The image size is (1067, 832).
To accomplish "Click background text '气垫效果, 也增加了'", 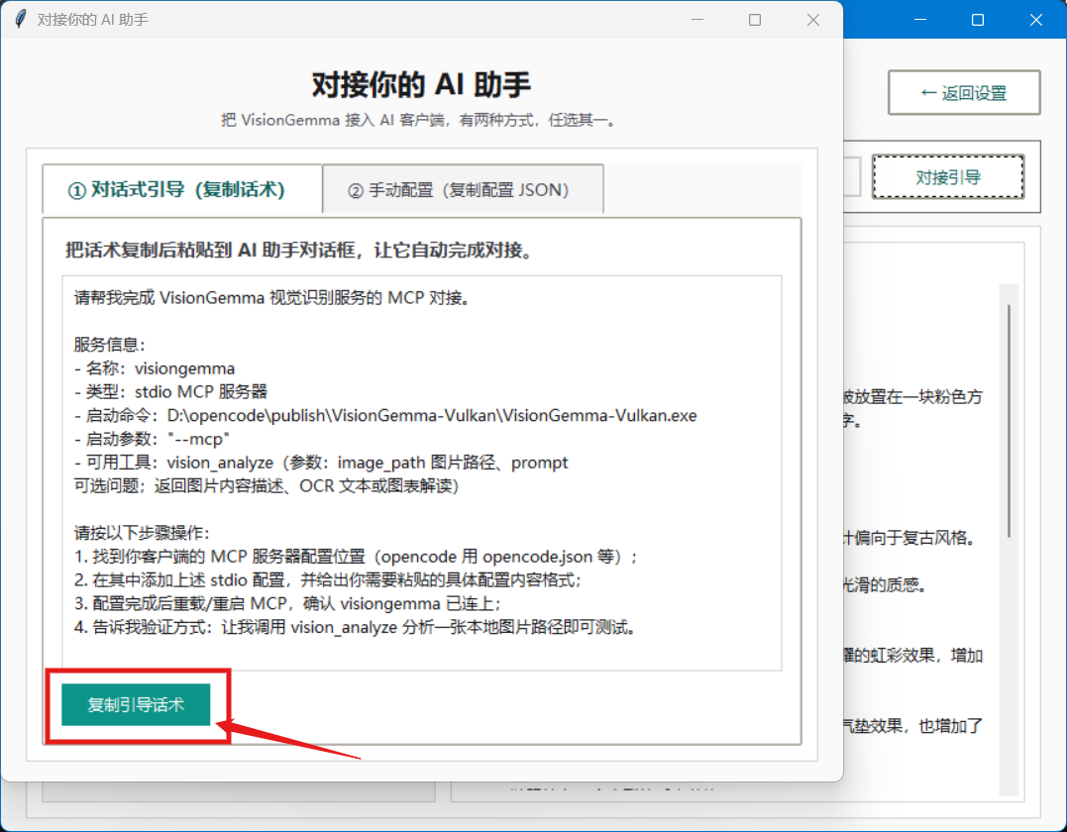I will 913,726.
